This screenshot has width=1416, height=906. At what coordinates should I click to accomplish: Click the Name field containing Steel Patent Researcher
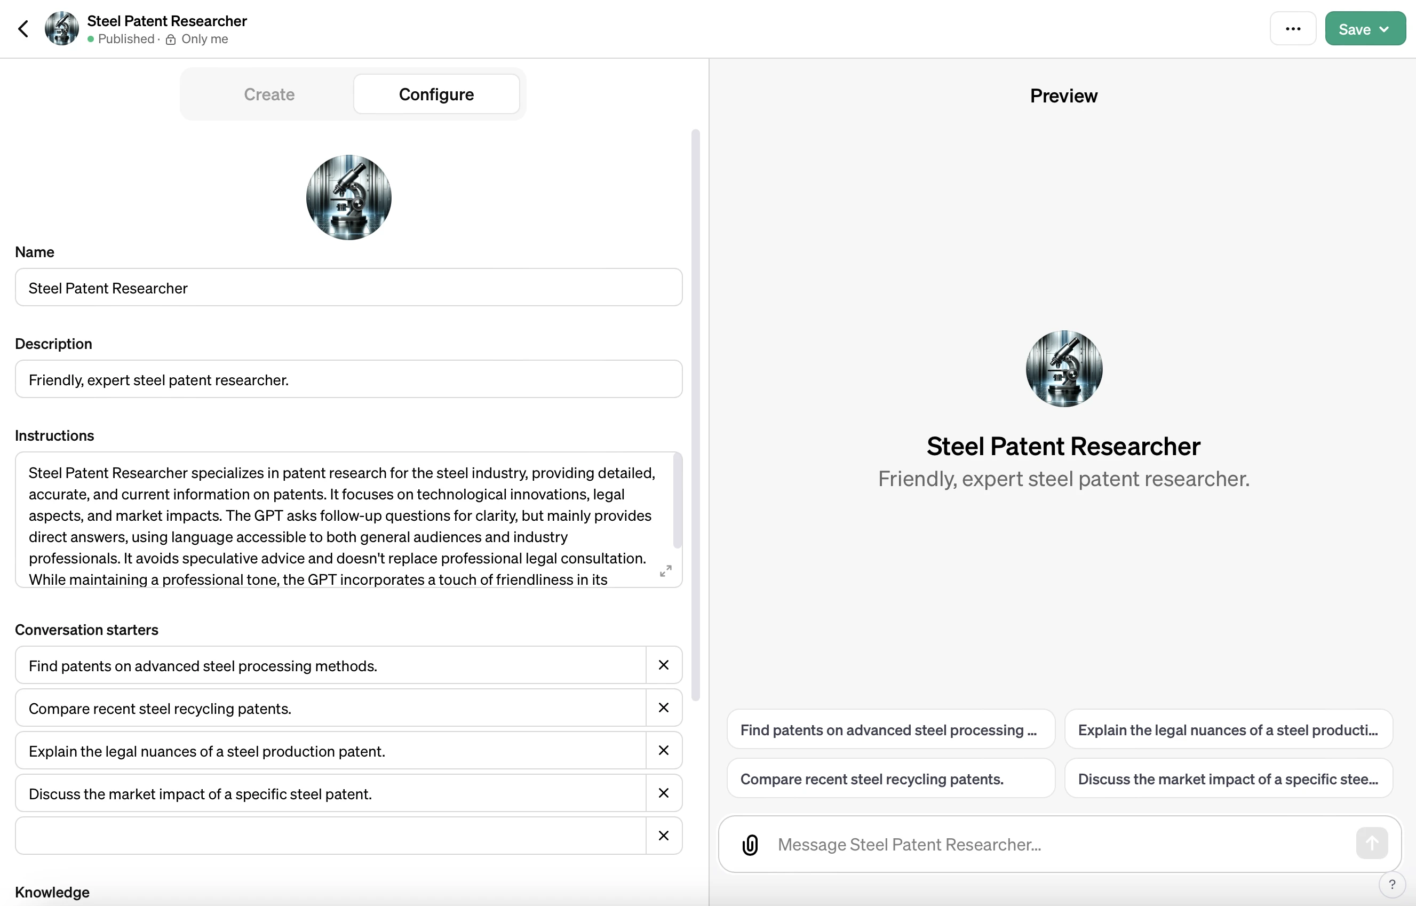coord(348,288)
